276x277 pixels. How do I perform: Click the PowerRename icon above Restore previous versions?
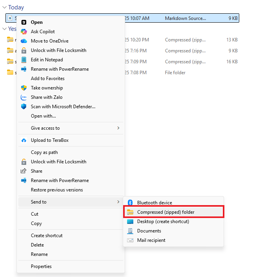24,180
